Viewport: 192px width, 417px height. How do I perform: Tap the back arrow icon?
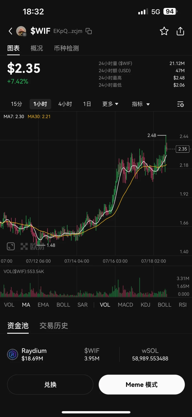click(10, 31)
